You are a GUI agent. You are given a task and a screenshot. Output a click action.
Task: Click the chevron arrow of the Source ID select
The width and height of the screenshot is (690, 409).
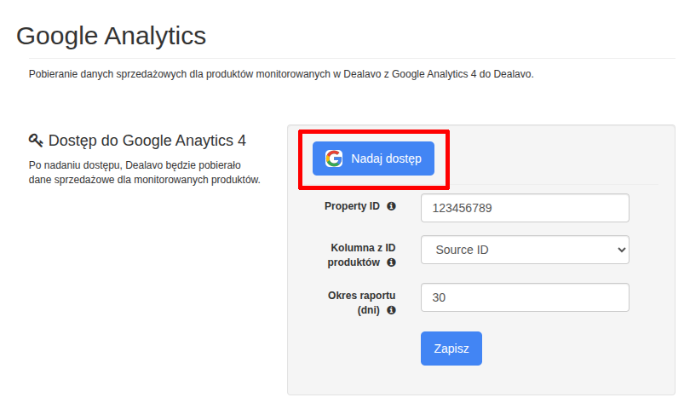621,250
